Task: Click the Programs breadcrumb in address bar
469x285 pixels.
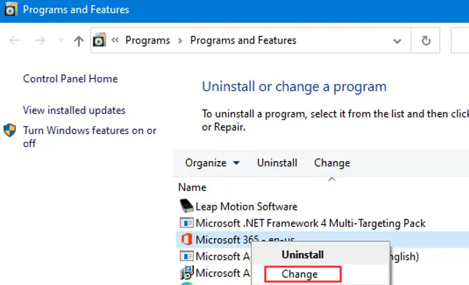Action: [x=147, y=41]
